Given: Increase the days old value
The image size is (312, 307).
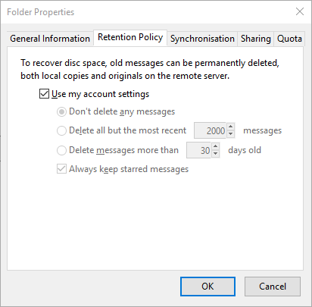Looking at the screenshot, I should pos(215,146).
